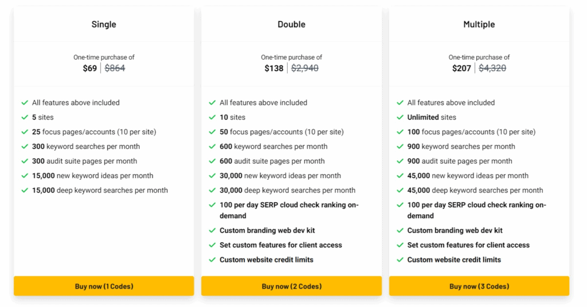This screenshot has height=307, width=587.
Task: Click checkmark beside '10 sites'
Action: click(212, 117)
